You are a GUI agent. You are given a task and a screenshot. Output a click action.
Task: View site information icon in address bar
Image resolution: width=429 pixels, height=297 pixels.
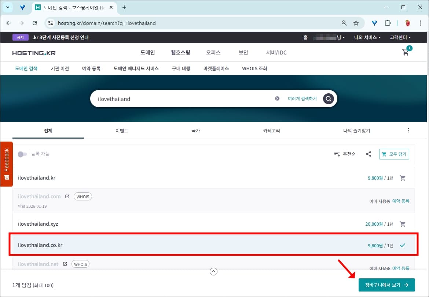51,23
